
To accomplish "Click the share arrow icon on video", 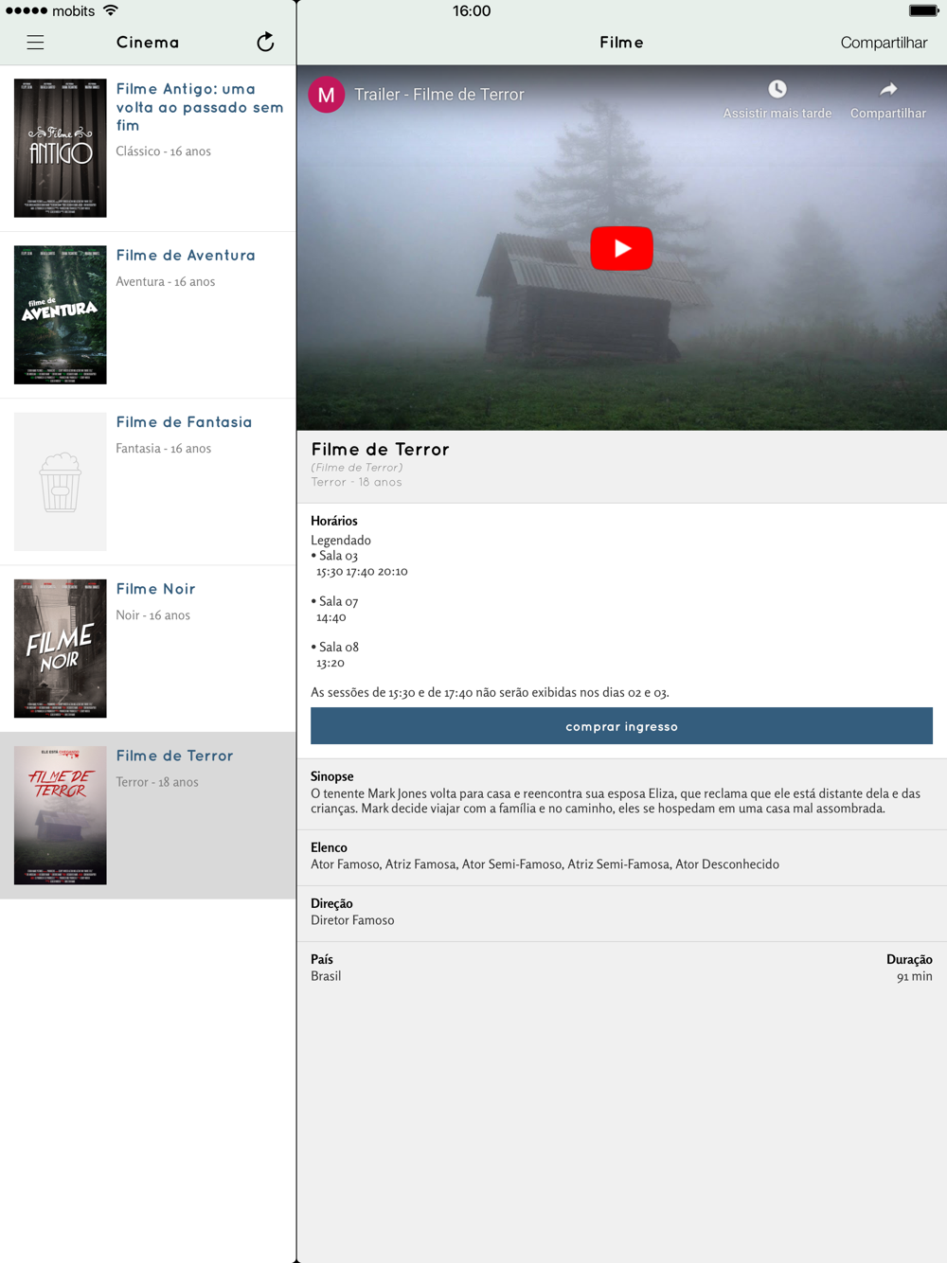I will 888,89.
